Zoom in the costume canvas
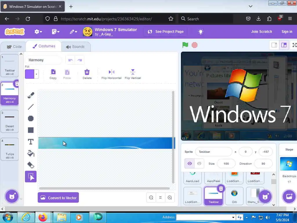Viewport: 297px width, 223px height. point(170,197)
